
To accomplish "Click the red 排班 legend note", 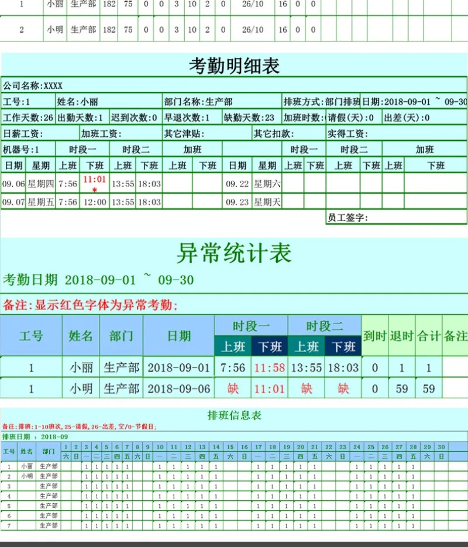I will pyautogui.click(x=79, y=426).
